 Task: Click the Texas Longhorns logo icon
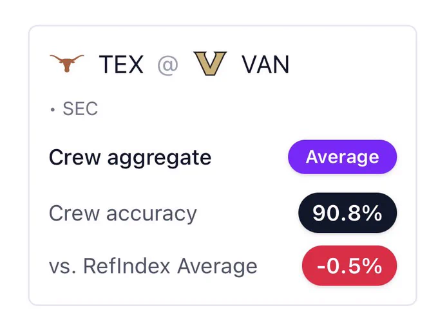pos(67,63)
